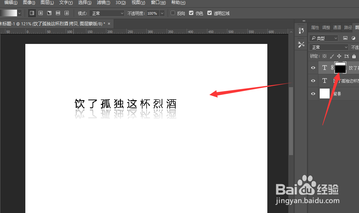359x213 pixels.
Task: Click the canvas vertical scrollbar
Action: 291,121
